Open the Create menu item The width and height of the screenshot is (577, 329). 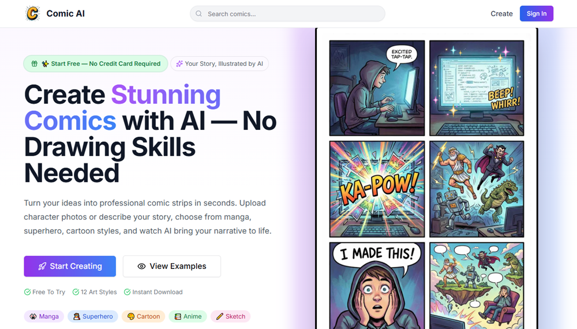pos(501,14)
